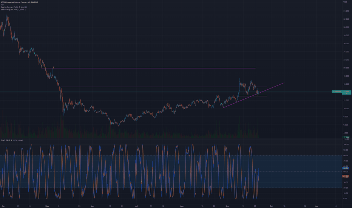Click the ATOM Perpetual Futures Contract title
The width and height of the screenshot is (352, 208).
(20, 2)
